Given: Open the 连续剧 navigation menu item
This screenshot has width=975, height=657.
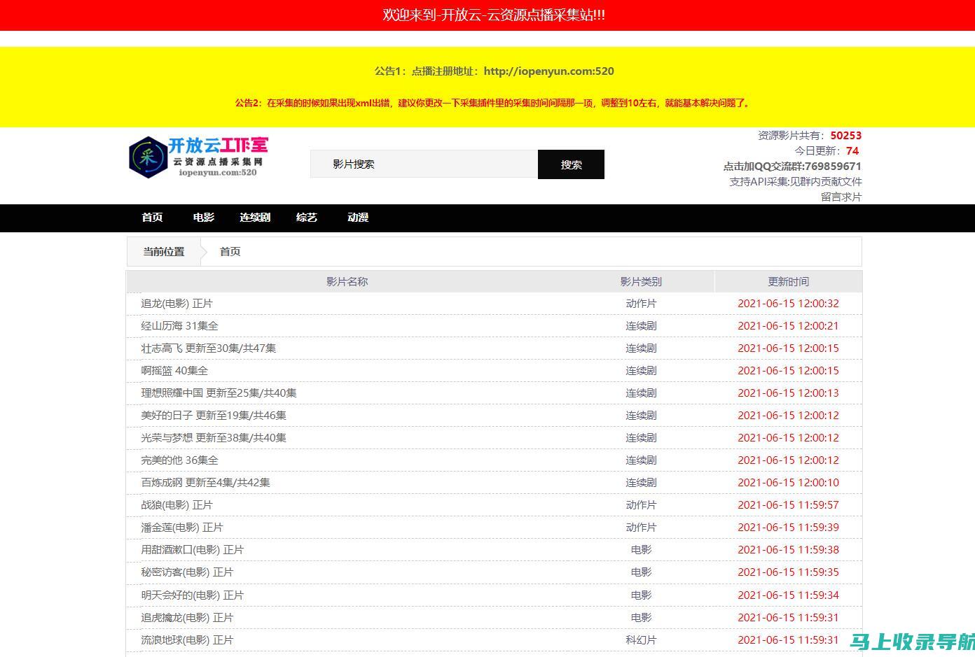Looking at the screenshot, I should (255, 218).
